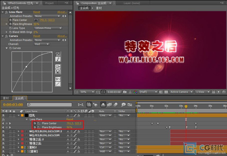Collapse the Lens Flare effect in Effect Controls
227x156 pixels.
(x=2, y=12)
